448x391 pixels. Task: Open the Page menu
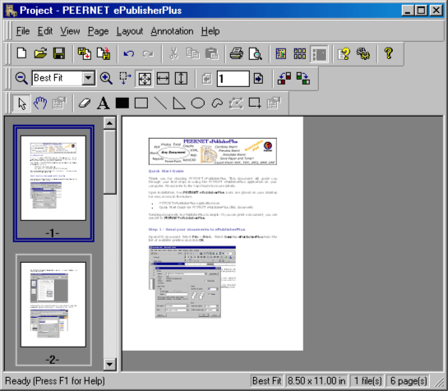coord(98,31)
